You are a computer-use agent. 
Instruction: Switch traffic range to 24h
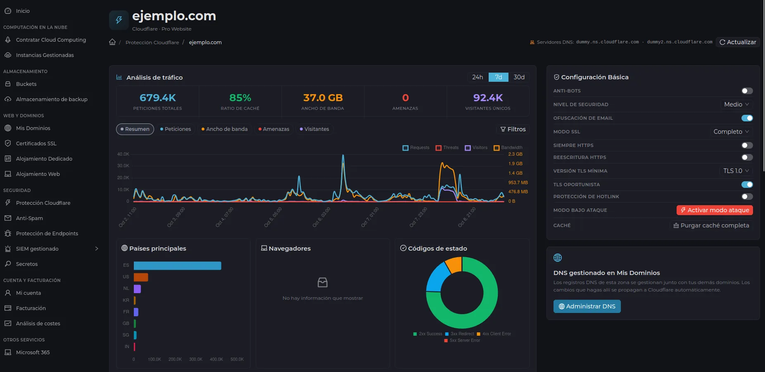click(x=478, y=77)
